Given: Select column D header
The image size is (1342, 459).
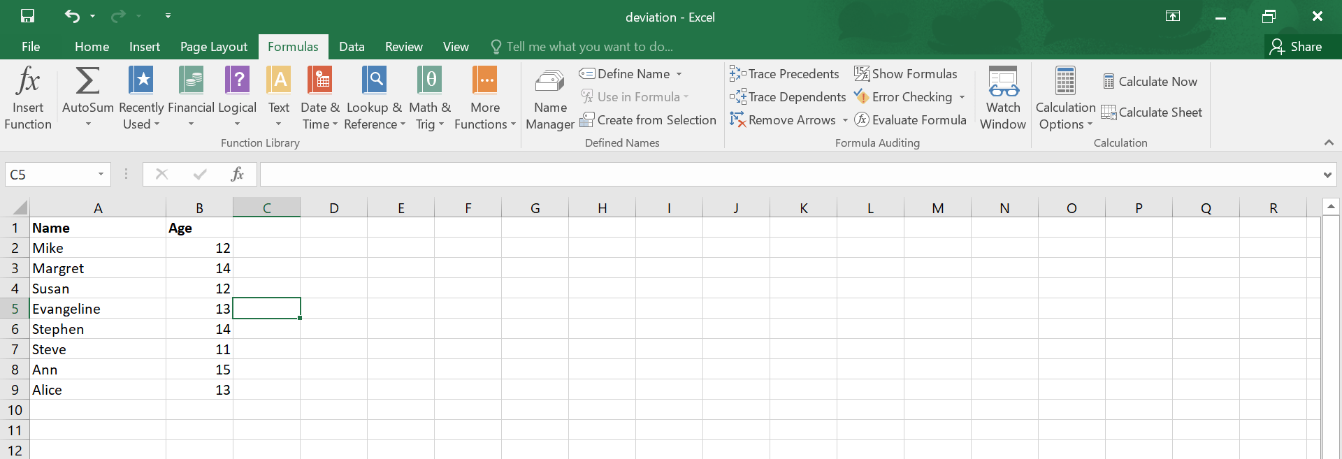Looking at the screenshot, I should click(334, 207).
